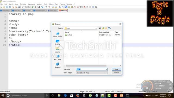Image resolution: width=174 pixels, height=98 pixels.
Task: Click the Print toolbar icon
Action: (x=19, y=7)
